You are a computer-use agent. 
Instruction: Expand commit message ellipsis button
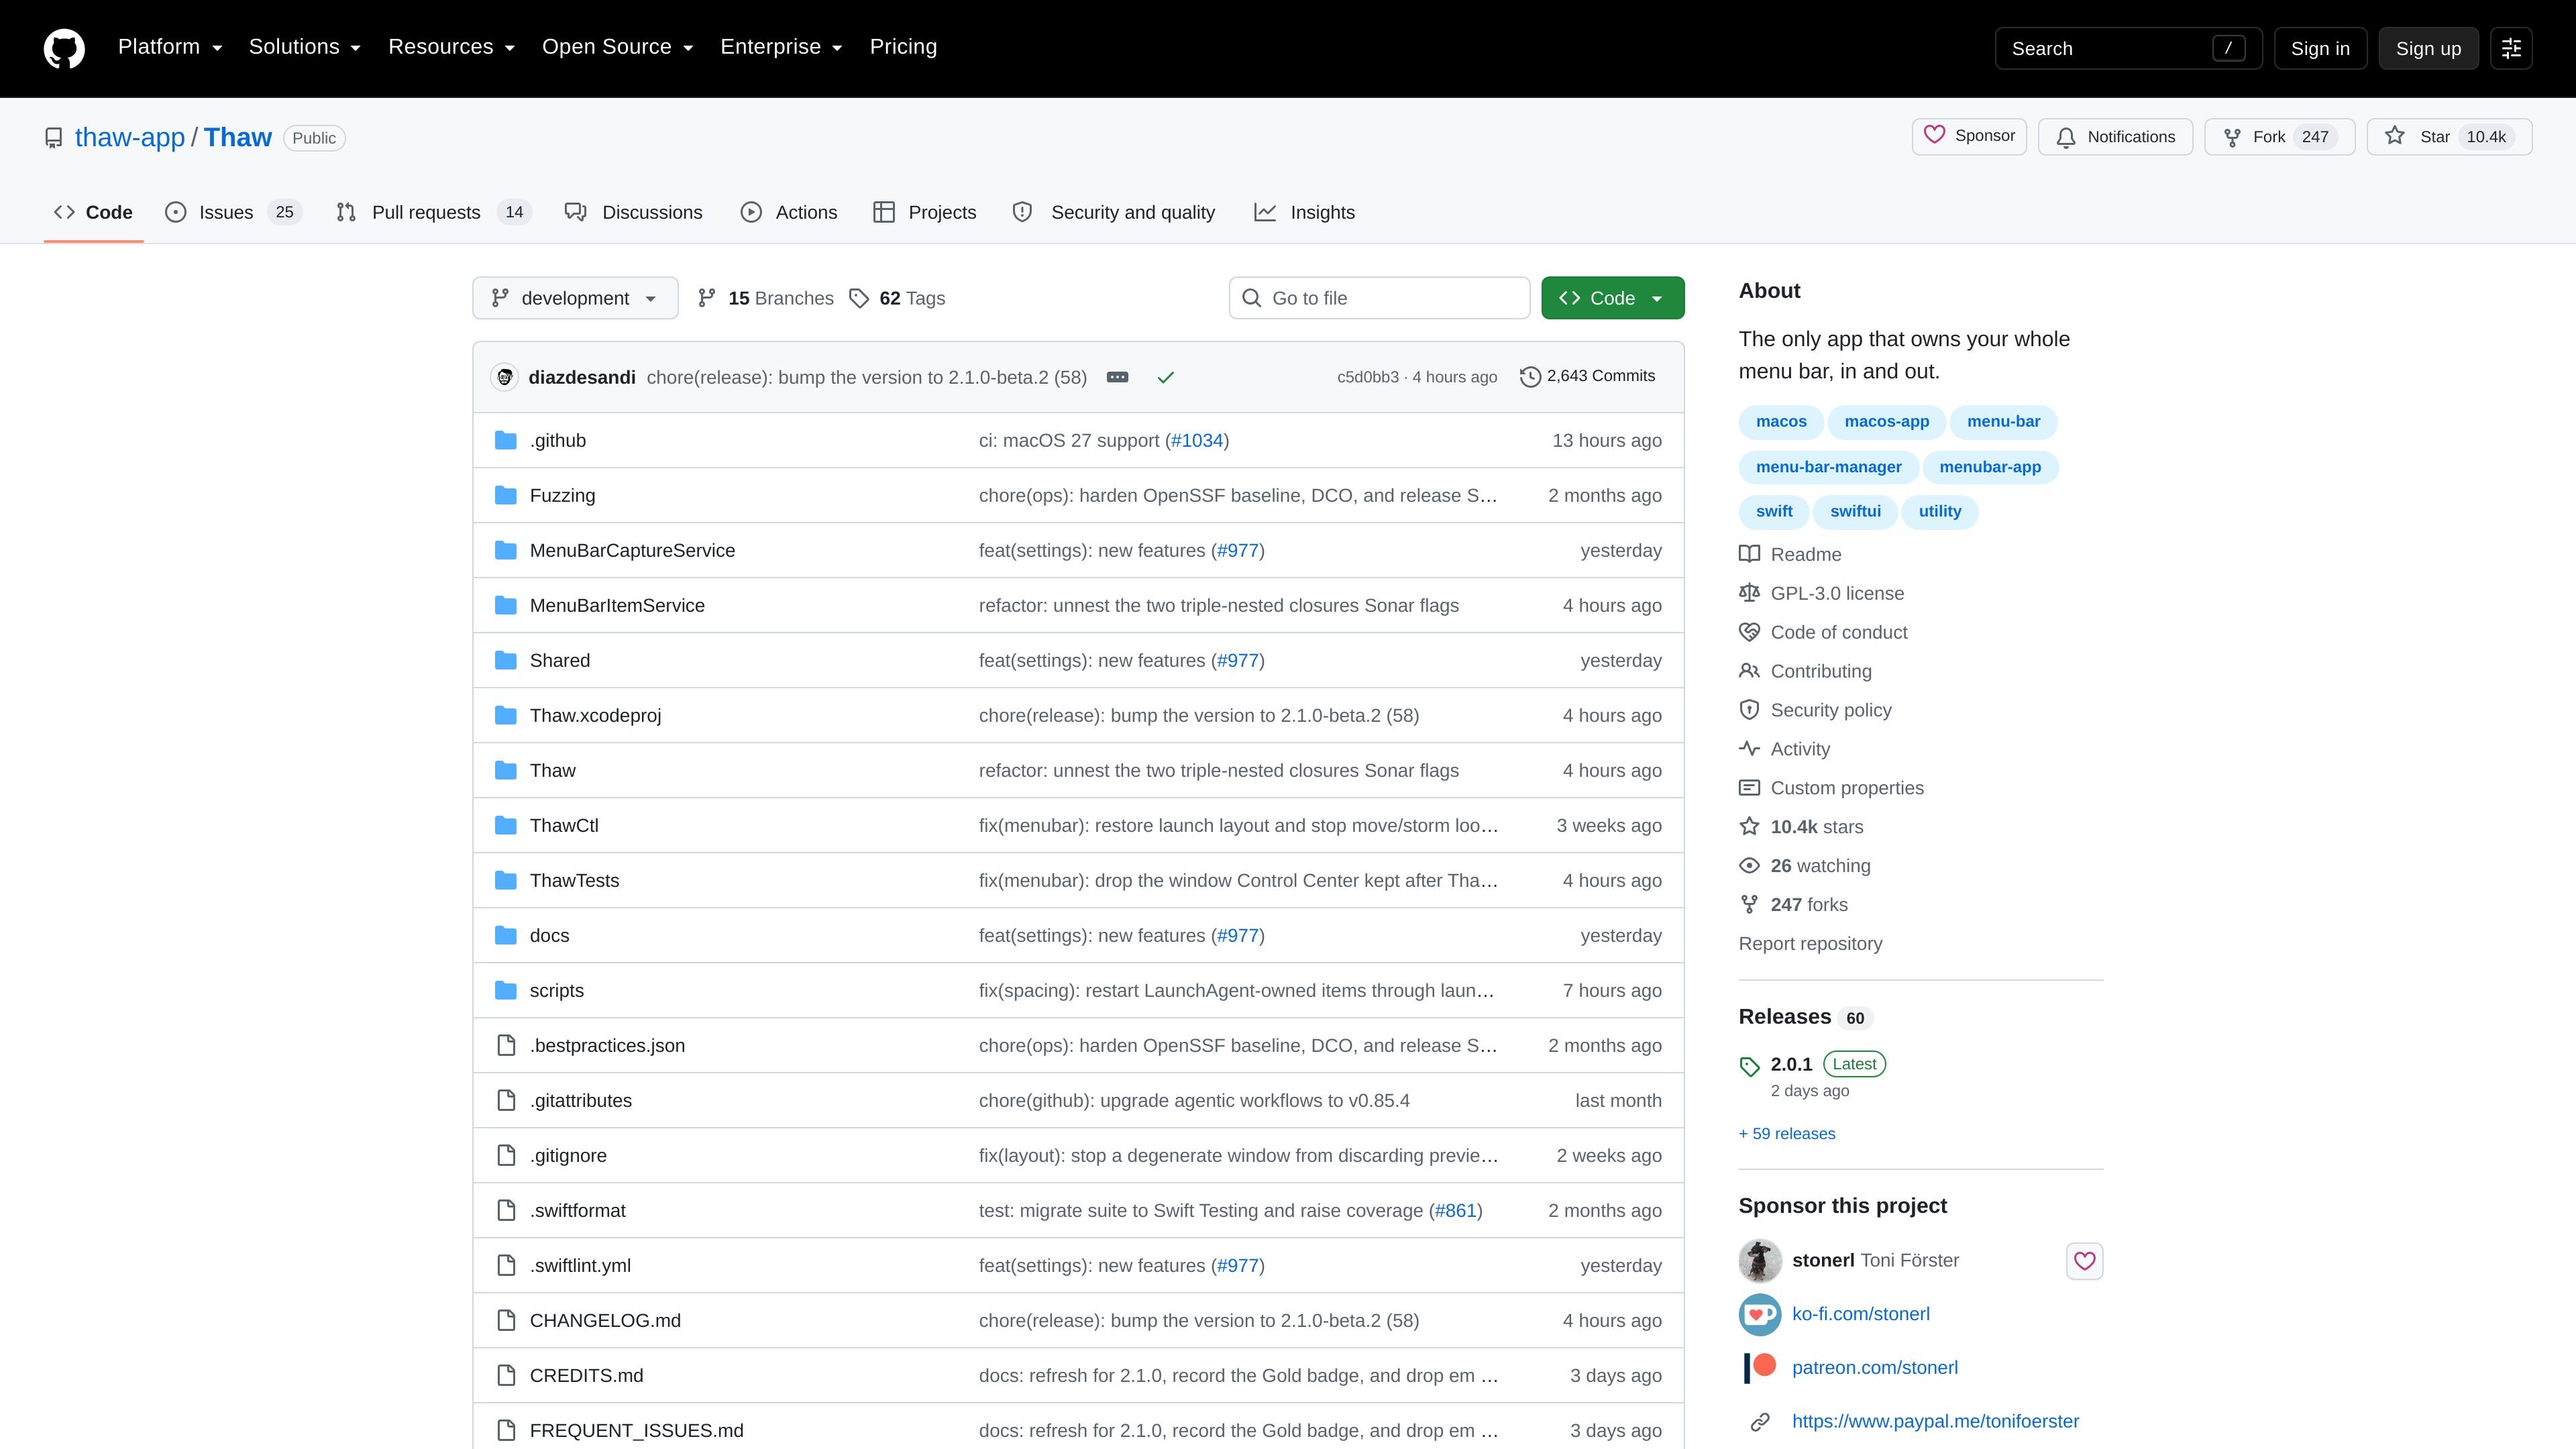coord(1117,377)
